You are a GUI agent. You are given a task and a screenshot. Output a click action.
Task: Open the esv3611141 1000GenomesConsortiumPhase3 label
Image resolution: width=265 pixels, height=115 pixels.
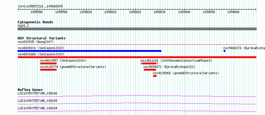176,60
